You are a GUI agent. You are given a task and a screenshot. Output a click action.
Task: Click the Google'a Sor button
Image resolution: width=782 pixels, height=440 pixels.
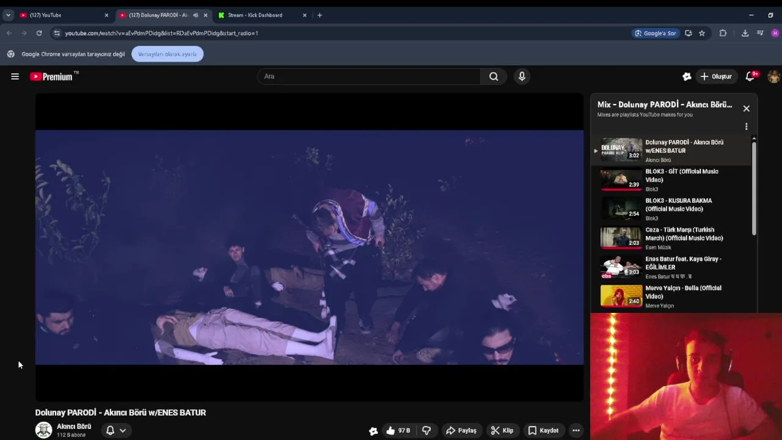656,33
